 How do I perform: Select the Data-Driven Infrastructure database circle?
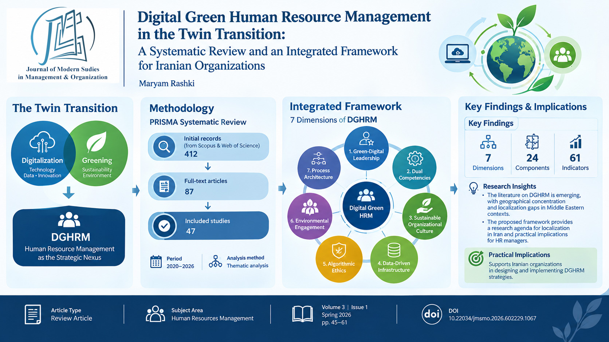click(x=394, y=259)
